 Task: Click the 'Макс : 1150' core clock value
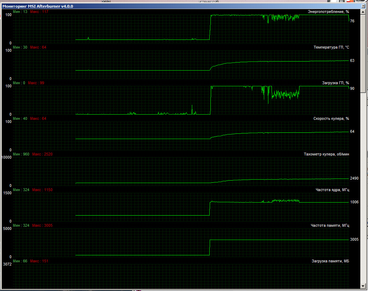click(x=42, y=190)
